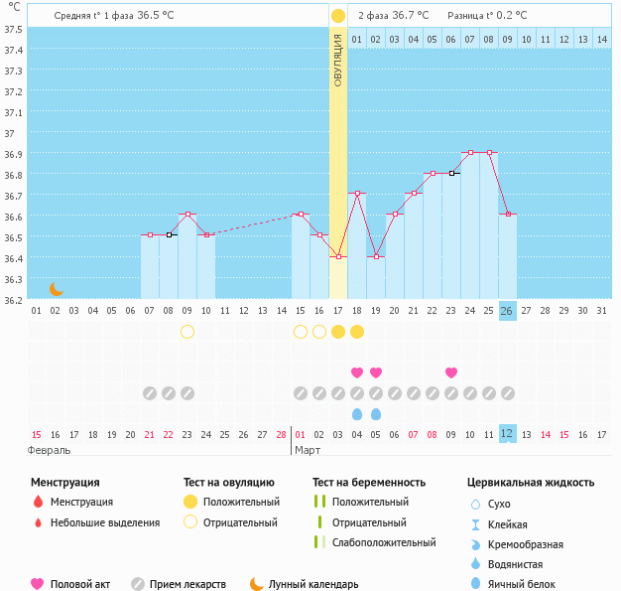Select the positive ovulation test marker on day 17

coord(338,332)
